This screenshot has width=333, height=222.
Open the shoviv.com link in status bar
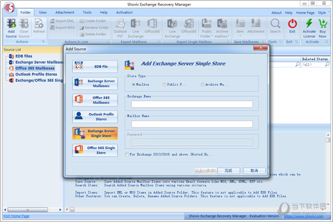coord(304,217)
